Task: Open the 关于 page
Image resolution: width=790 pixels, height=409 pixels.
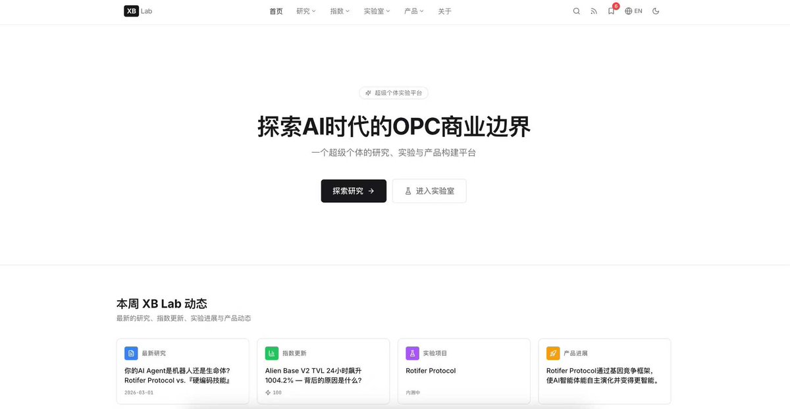Action: coord(445,11)
